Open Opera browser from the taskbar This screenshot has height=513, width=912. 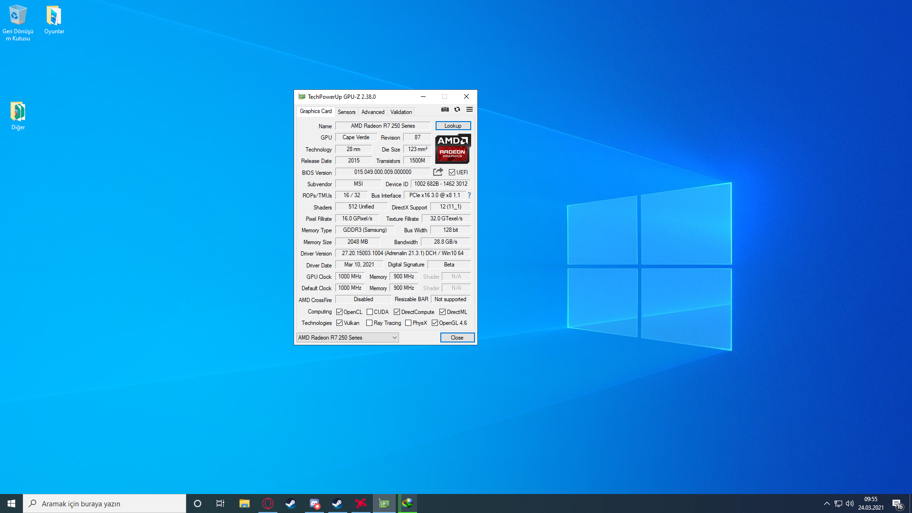268,503
